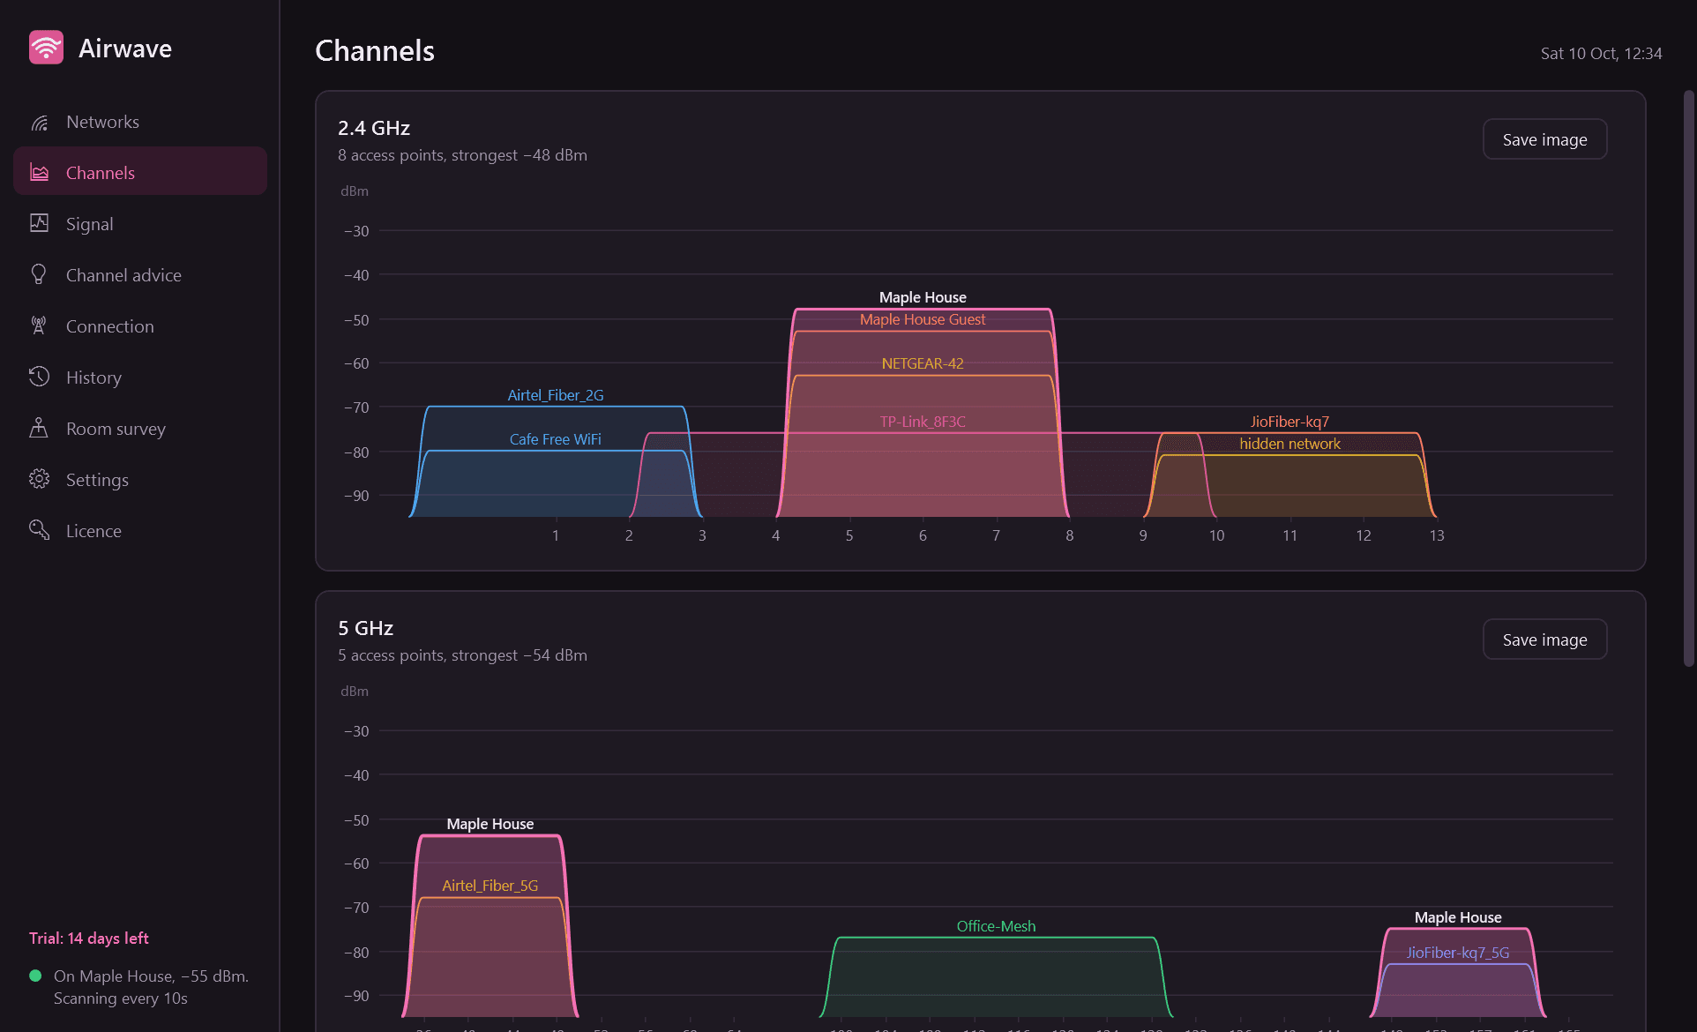Image resolution: width=1697 pixels, height=1032 pixels.
Task: Click the Airwave logo icon
Action: point(46,48)
